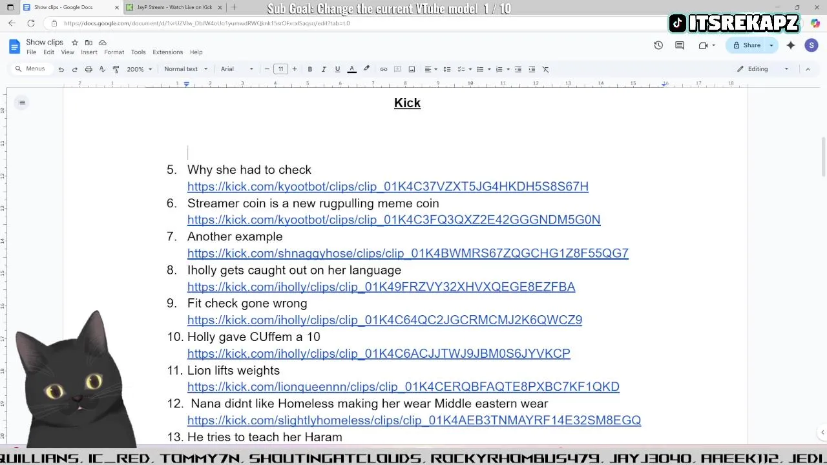Clear formatting from the selection

pyautogui.click(x=545, y=69)
